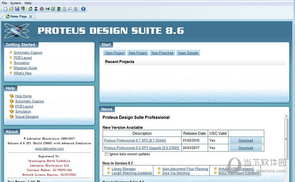Screen dimensions: 295x182
Task: Open Bill of Materials toolbar icon
Action: 64,9
